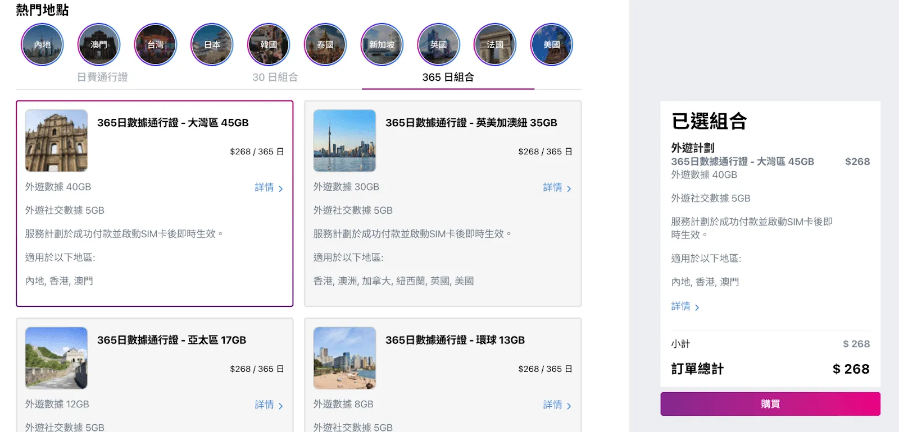This screenshot has height=432, width=899.
Task: Select the 法國 destination circle
Action: (x=495, y=44)
